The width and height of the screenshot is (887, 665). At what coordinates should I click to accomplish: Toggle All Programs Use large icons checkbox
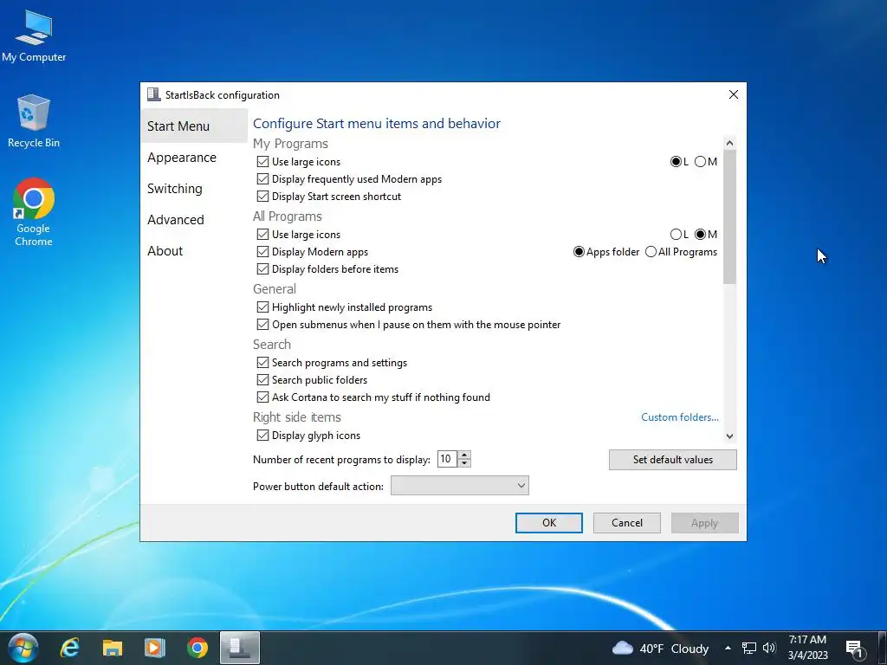[262, 234]
